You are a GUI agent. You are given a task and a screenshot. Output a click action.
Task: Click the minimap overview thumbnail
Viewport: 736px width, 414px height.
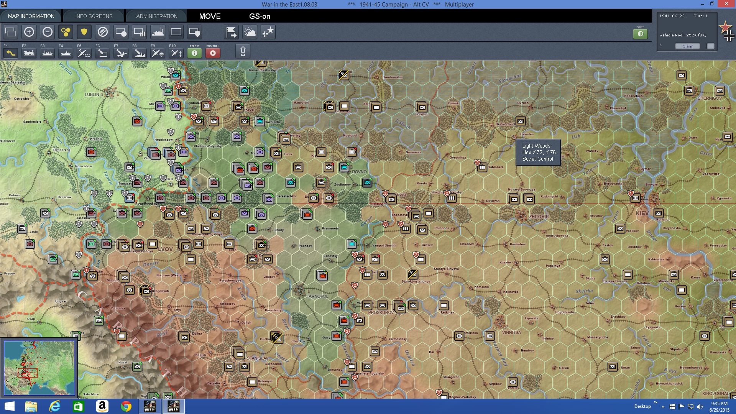coord(39,368)
